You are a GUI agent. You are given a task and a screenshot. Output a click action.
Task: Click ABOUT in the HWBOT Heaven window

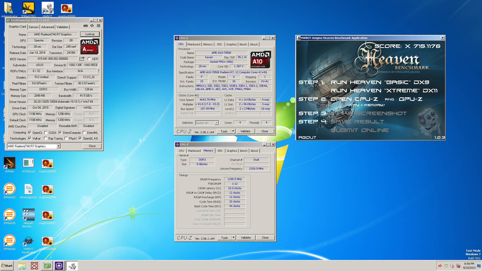pos(307,138)
